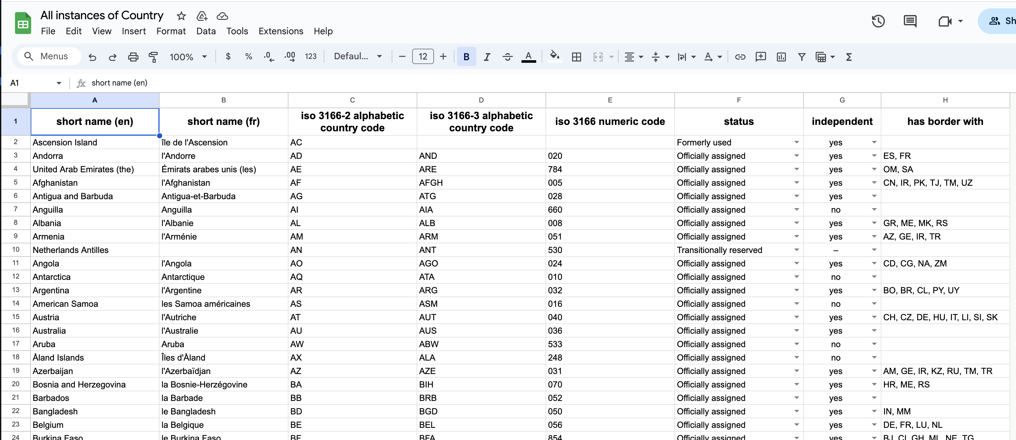Insert a link
1016x440 pixels.
(x=740, y=57)
